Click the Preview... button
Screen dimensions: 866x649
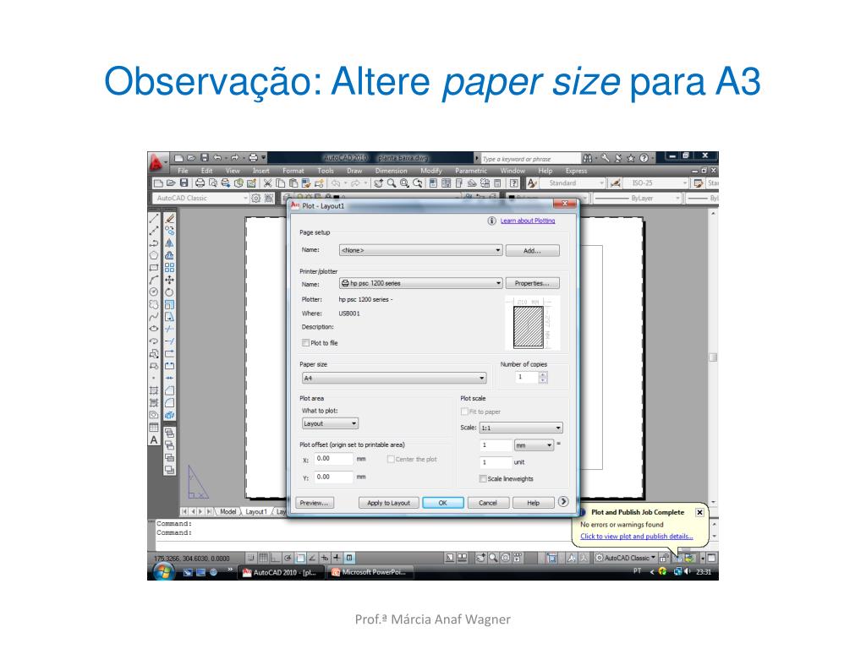pyautogui.click(x=315, y=503)
